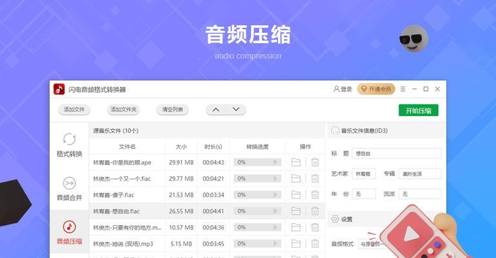
Task: Select file 林宥嘉-想自由.flac
Action: pos(116,211)
